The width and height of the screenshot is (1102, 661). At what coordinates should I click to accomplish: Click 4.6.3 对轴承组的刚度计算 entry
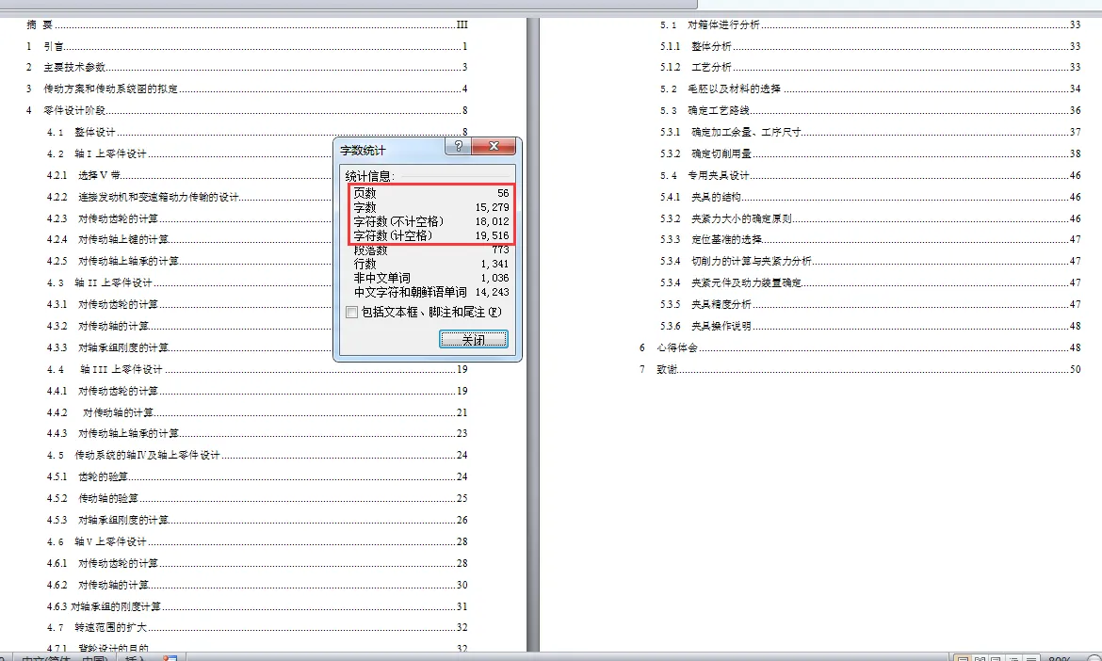point(257,607)
